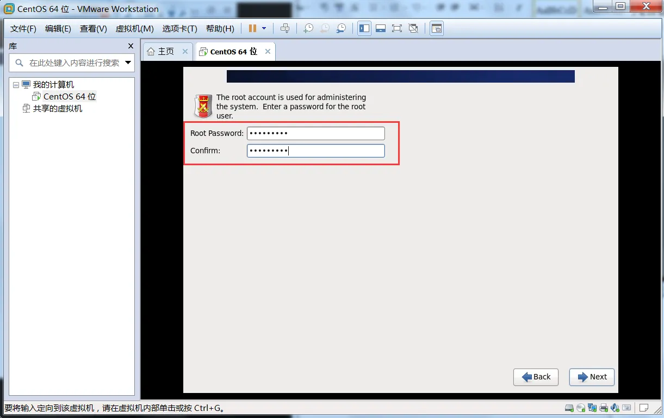Click the pause virtual machine icon
The width and height of the screenshot is (664, 418).
click(x=252, y=28)
